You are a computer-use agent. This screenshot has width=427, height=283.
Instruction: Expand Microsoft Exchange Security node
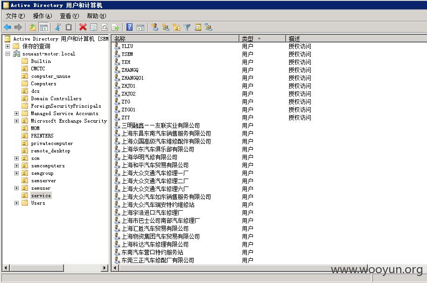[17, 121]
